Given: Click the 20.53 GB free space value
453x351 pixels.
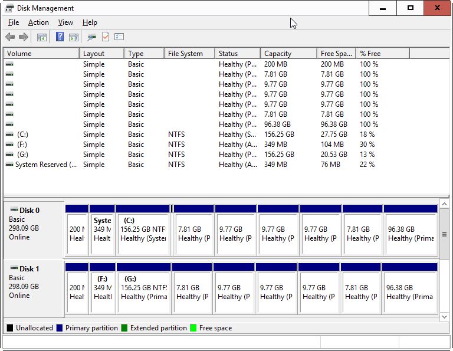Looking at the screenshot, I should tap(334, 155).
